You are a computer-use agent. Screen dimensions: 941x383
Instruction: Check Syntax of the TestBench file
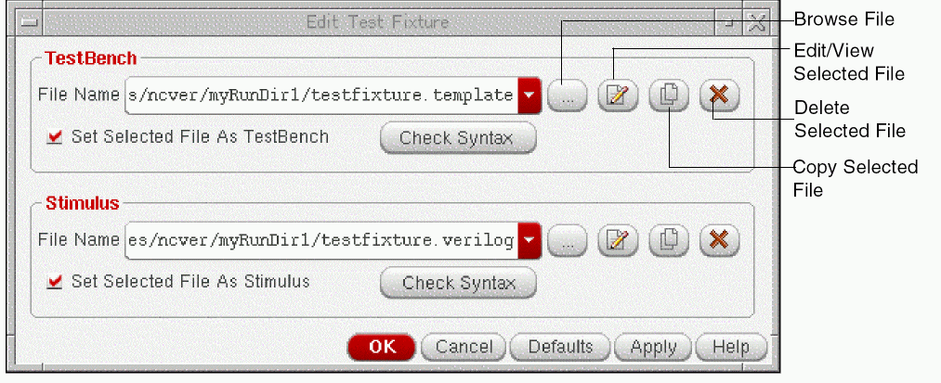(458, 138)
